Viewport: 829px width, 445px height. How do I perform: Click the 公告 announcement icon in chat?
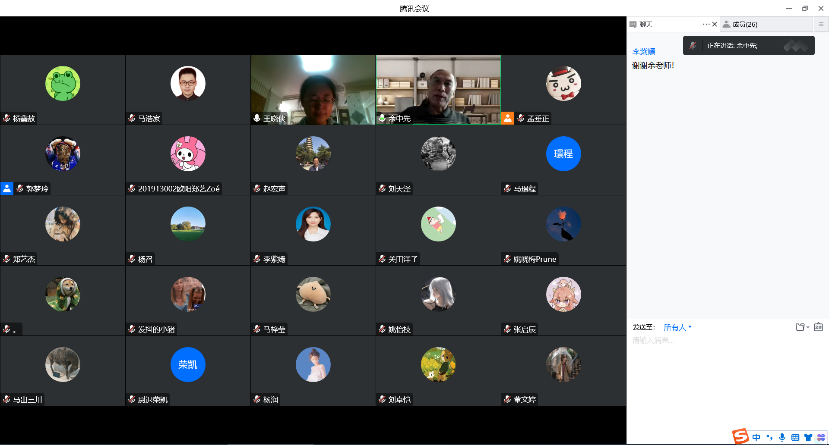tap(818, 327)
